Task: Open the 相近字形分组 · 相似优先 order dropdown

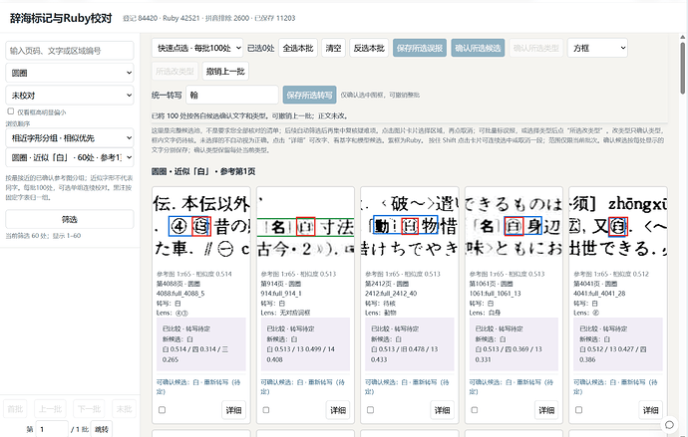Action: pos(70,138)
